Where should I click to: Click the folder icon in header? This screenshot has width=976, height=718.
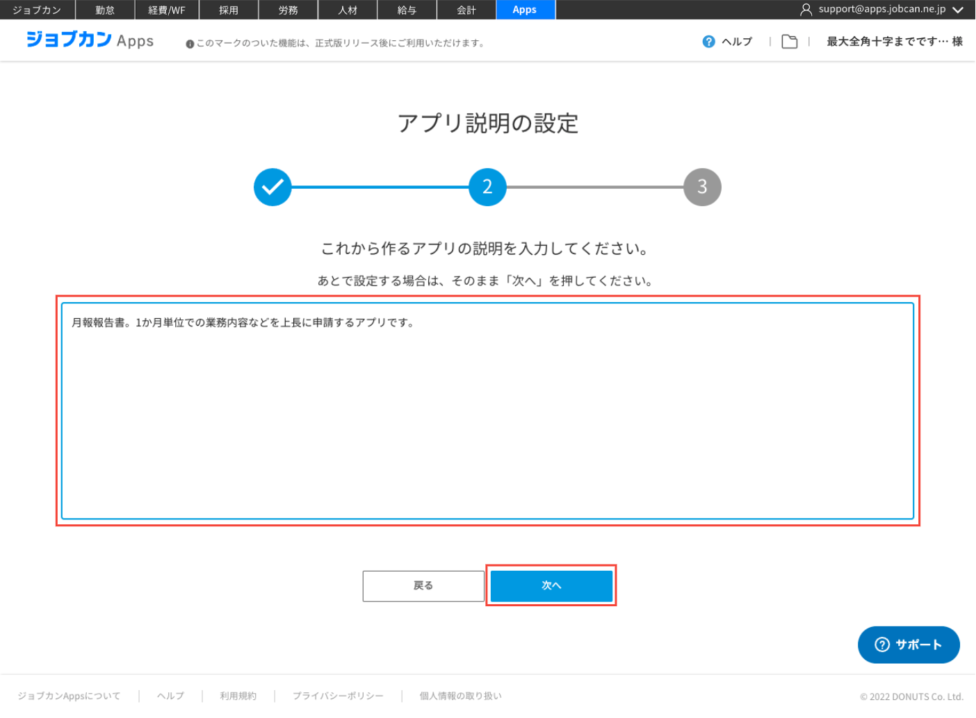tap(789, 42)
